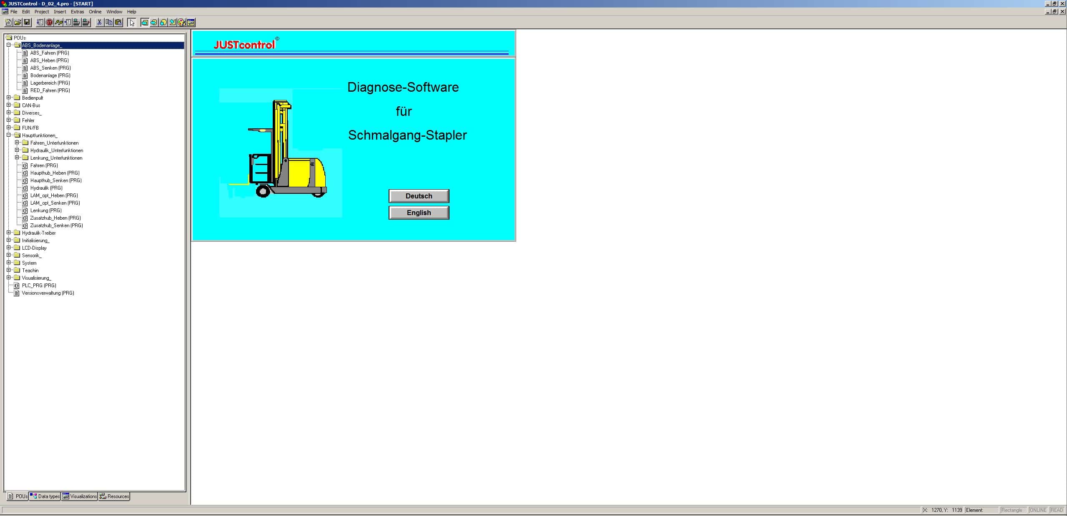Collapse the ABS_Bodenanlage_ folder
1067x516 pixels.
tap(9, 45)
